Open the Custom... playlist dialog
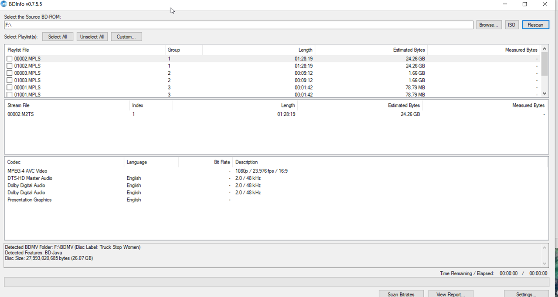The image size is (558, 297). 126,37
